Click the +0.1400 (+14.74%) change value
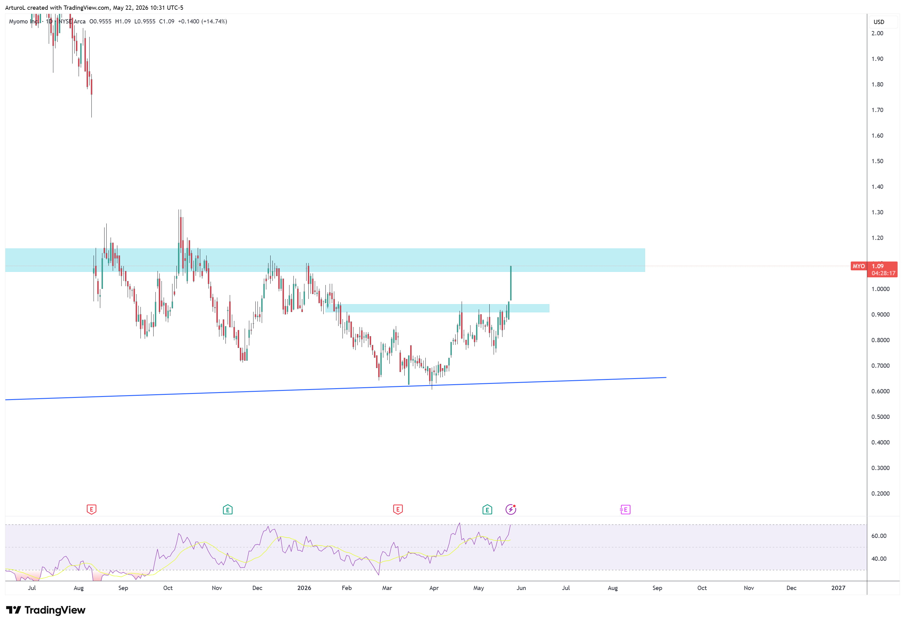This screenshot has height=625, width=905. (203, 22)
